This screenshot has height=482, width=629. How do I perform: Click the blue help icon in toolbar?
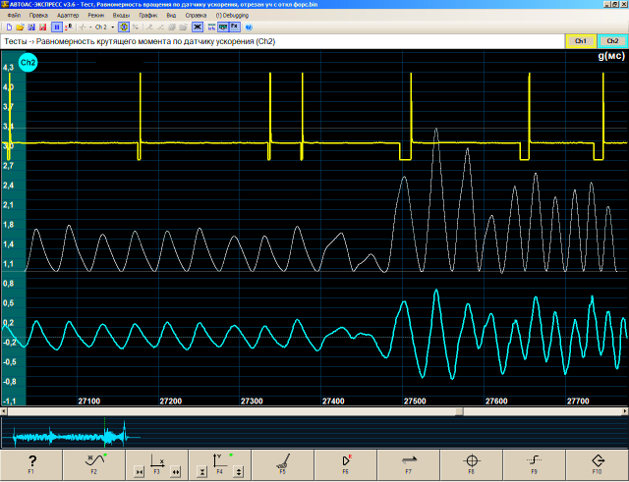pos(251,27)
